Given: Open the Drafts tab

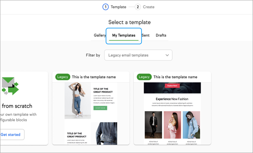Looking at the screenshot, I should click(x=161, y=35).
